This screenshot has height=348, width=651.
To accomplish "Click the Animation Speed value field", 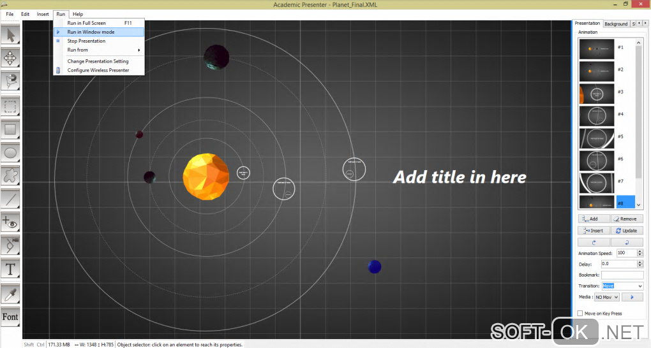I will click(627, 253).
